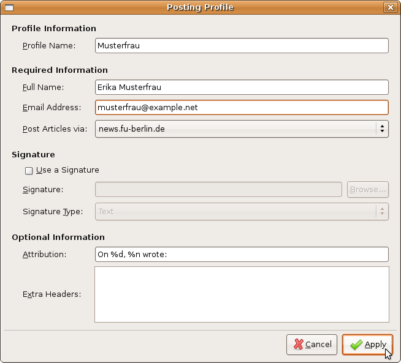The height and width of the screenshot is (363, 401).
Task: Click the green checkmark icon on Apply
Action: 356,345
